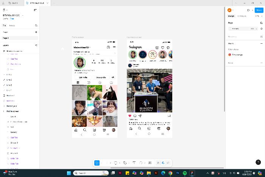Viewport: 265px width, 177px height.
Task: Open page export settings icon
Action: tap(261, 23)
